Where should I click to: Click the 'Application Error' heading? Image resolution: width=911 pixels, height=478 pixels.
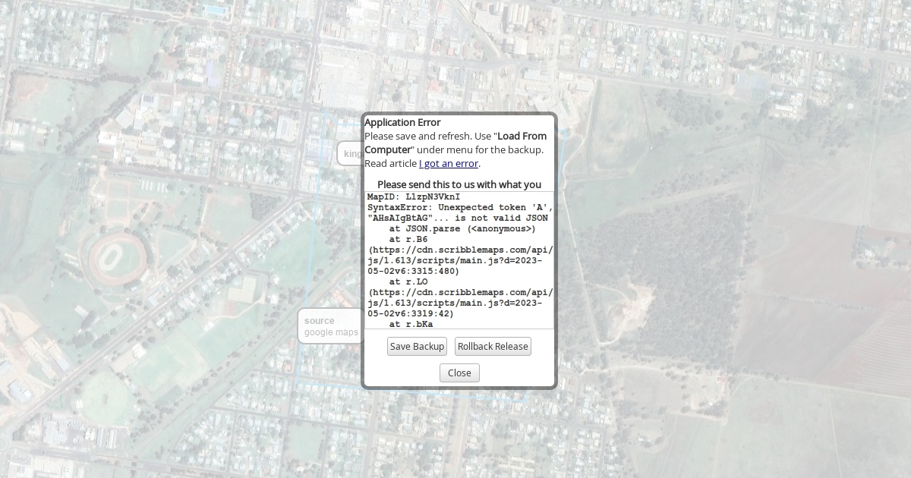coord(402,122)
